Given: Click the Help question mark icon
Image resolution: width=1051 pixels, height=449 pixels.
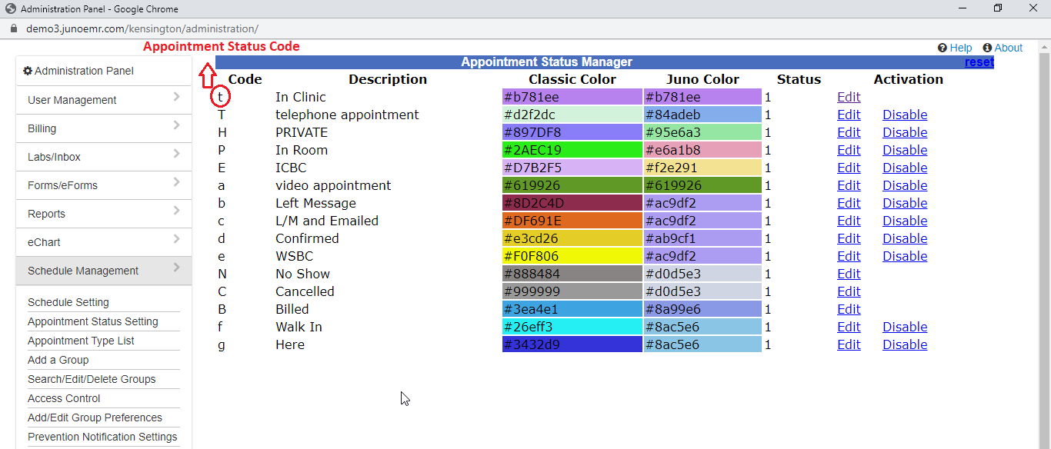Looking at the screenshot, I should click(x=942, y=48).
